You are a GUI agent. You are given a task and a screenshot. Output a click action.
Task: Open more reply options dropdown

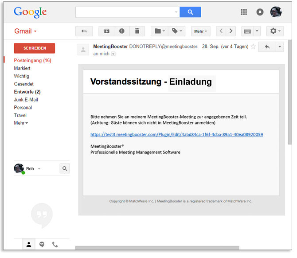(280, 47)
